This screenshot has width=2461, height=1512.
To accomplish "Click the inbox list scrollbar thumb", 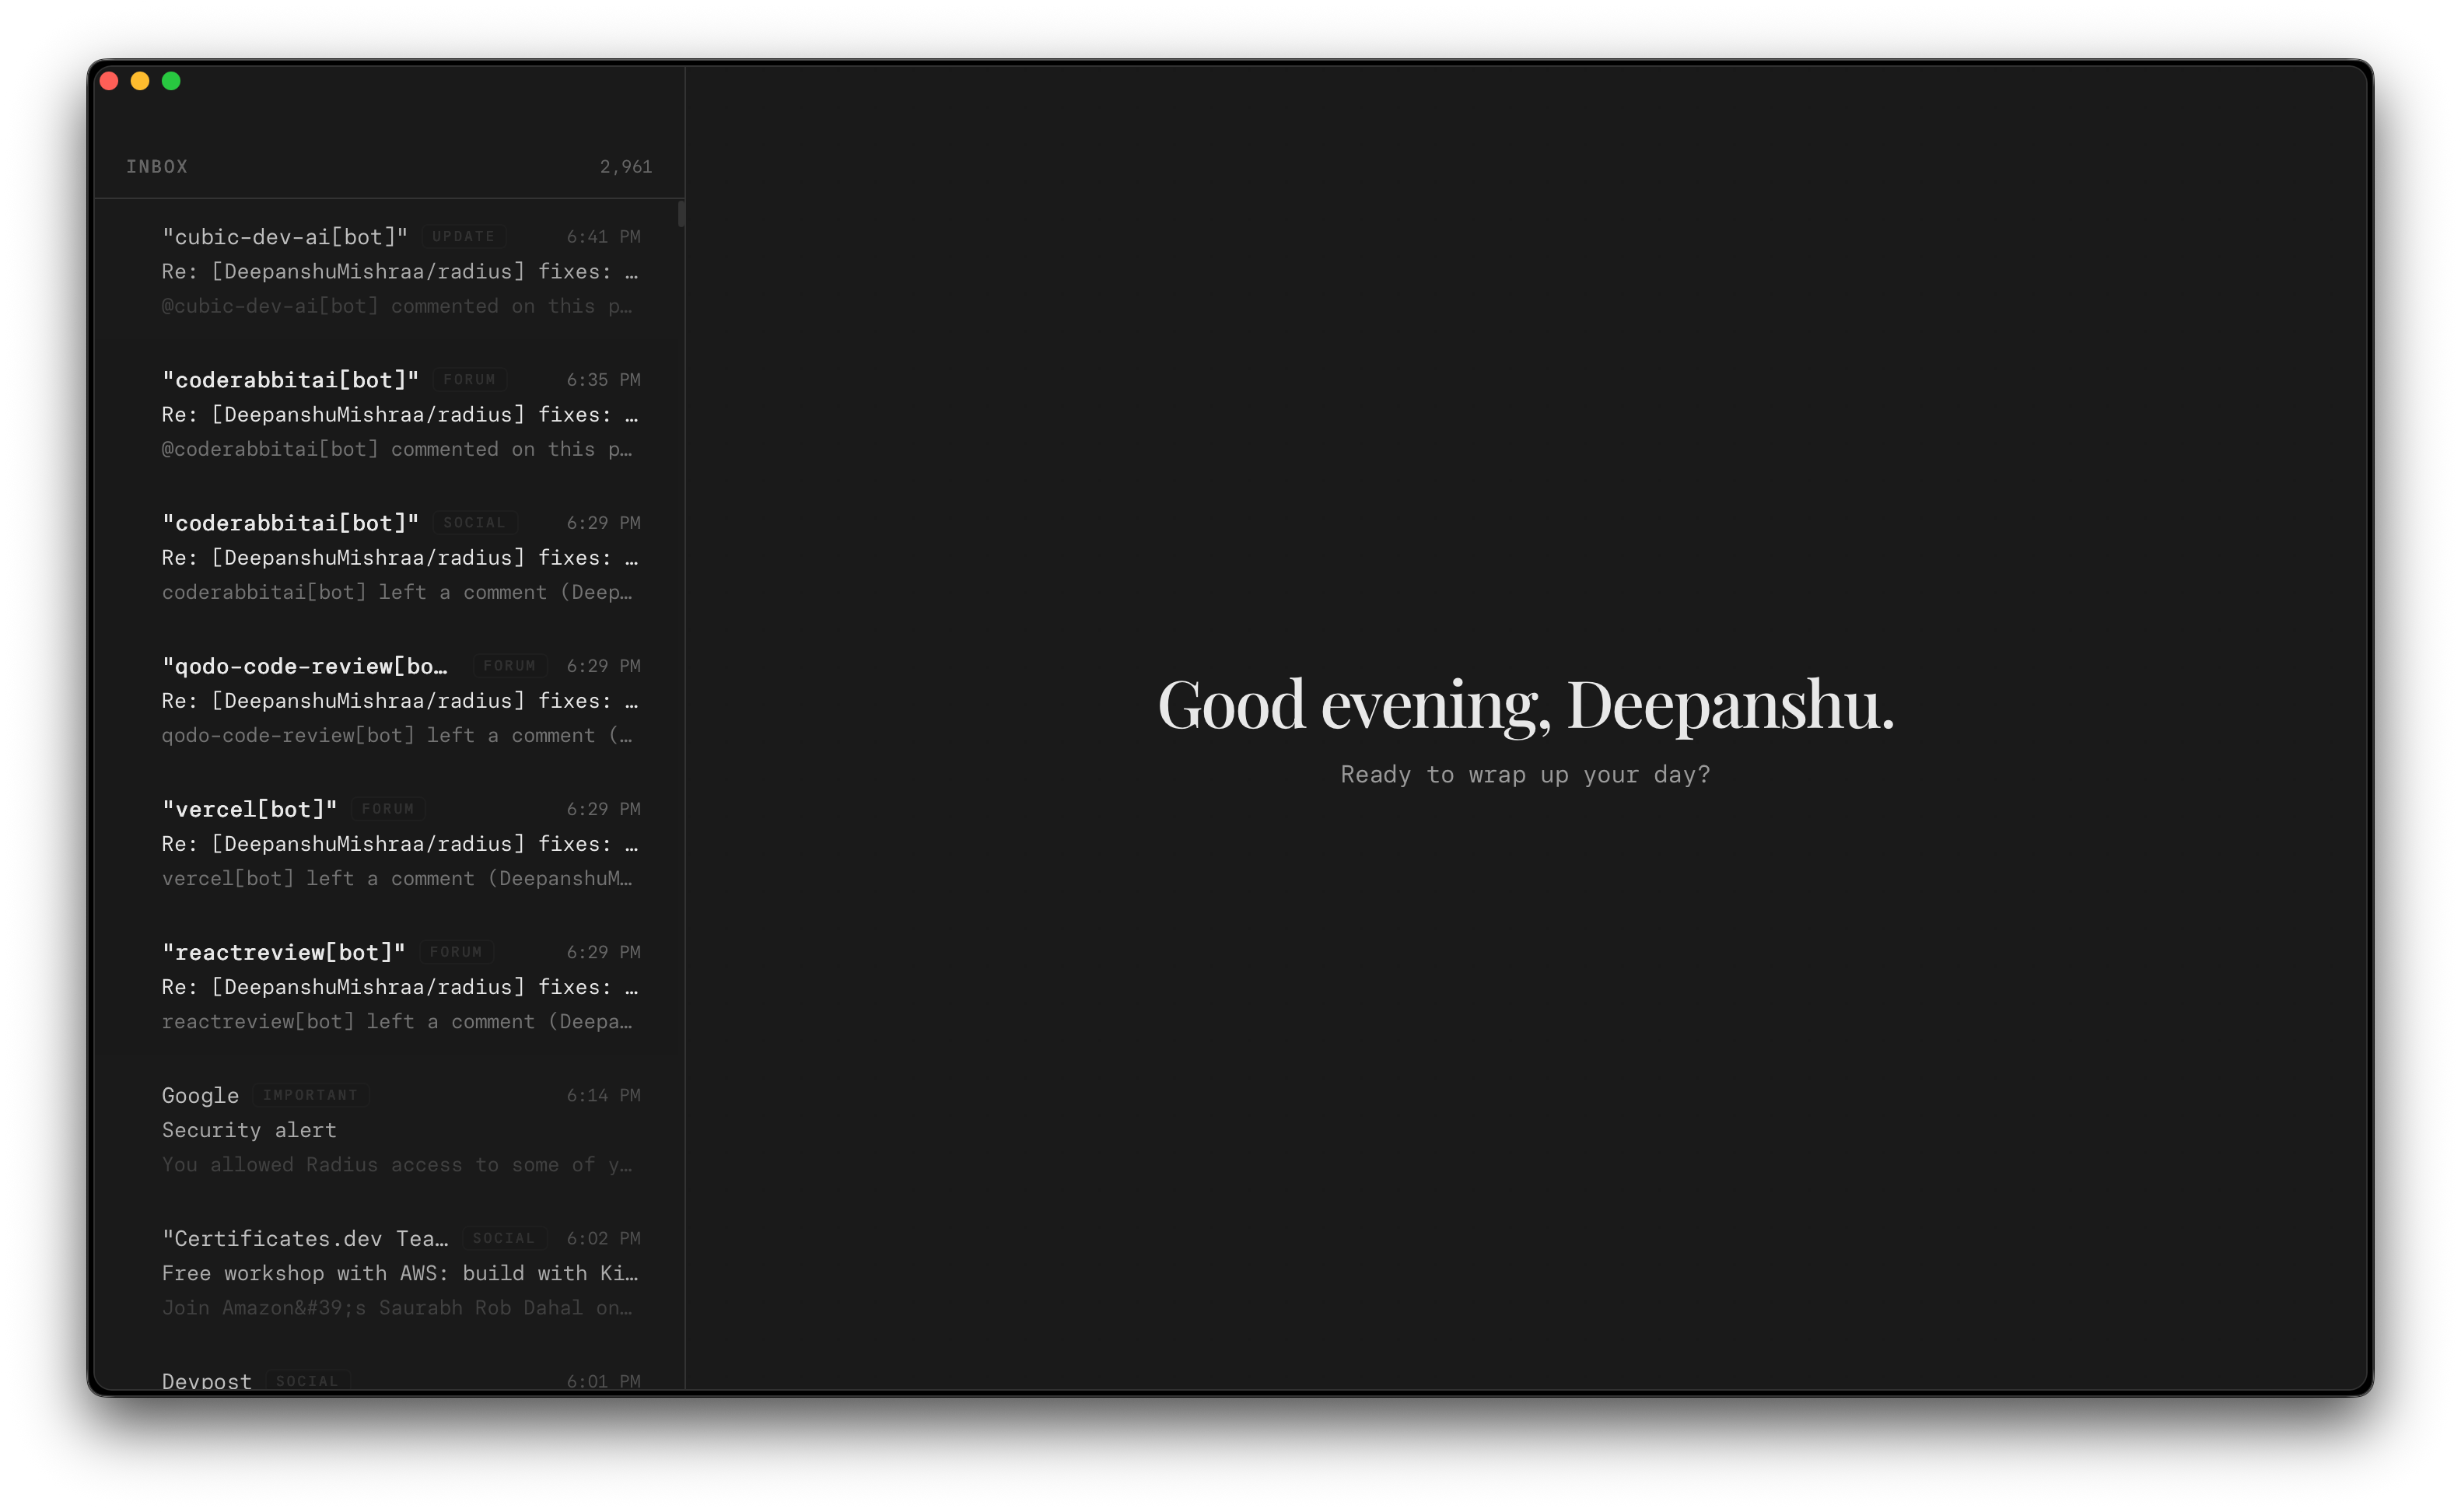I will pyautogui.click(x=681, y=214).
